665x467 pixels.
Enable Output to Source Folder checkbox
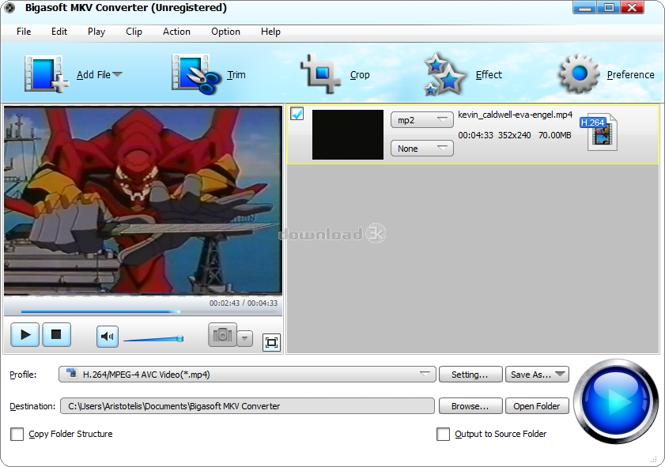(x=443, y=434)
